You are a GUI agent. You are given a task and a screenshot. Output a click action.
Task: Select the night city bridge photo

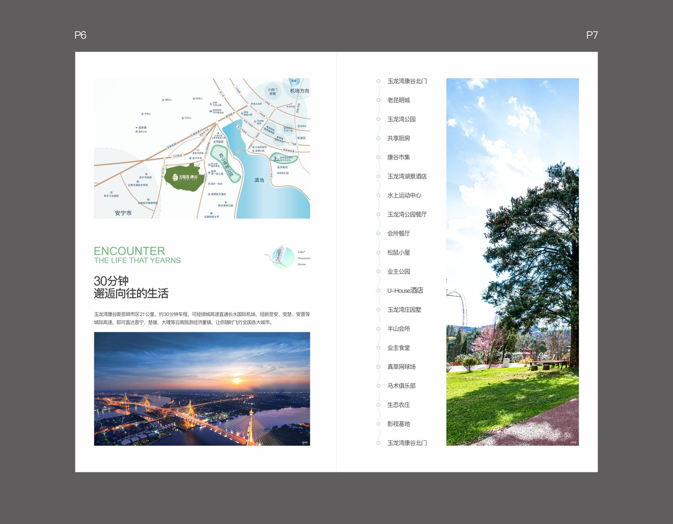[x=202, y=389]
